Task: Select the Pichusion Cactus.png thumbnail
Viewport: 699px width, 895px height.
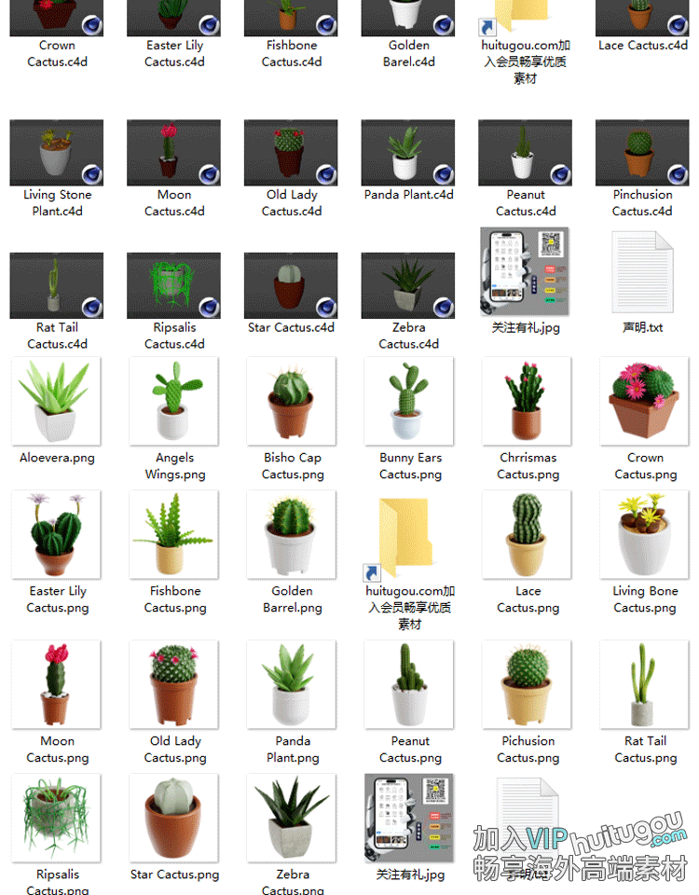Action: tap(526, 684)
